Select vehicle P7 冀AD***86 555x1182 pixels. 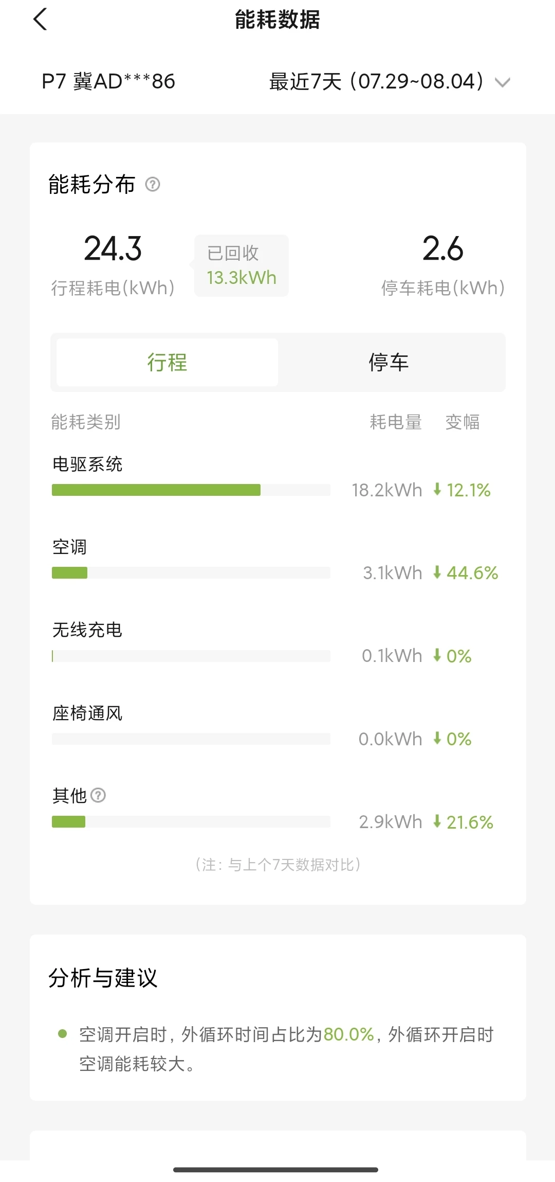[108, 81]
